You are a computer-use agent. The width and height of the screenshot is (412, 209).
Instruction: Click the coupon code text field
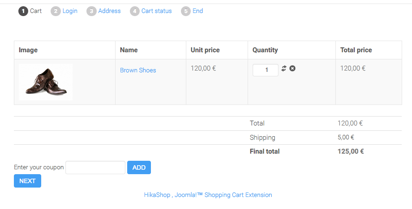point(95,167)
